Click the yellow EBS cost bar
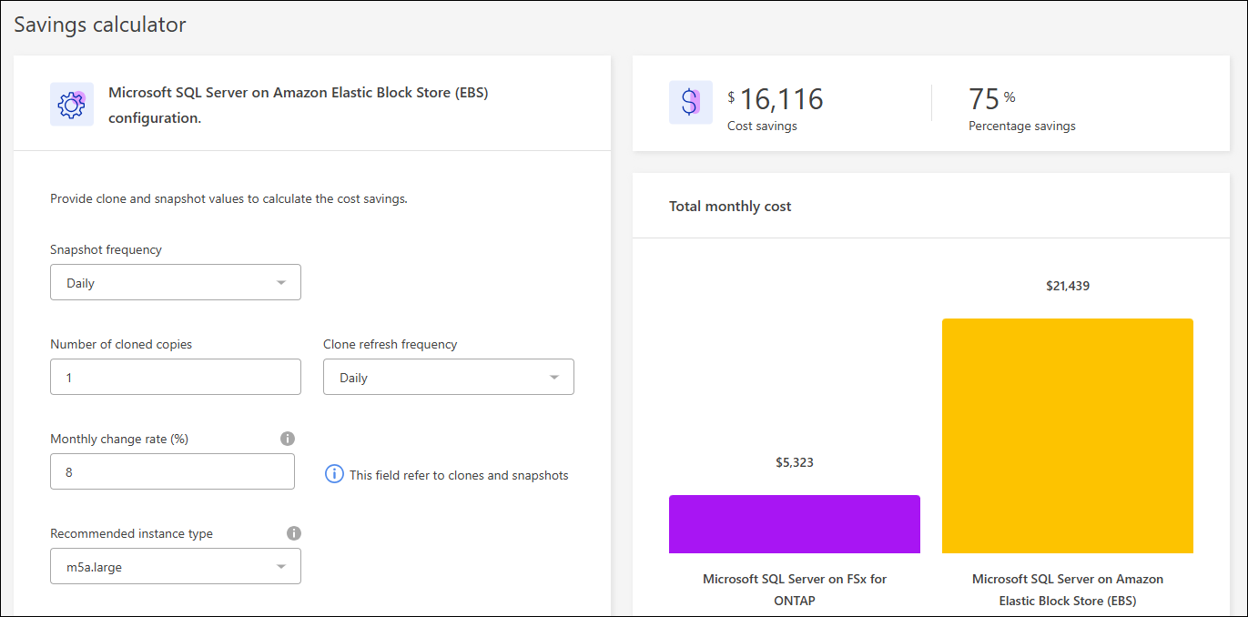This screenshot has width=1248, height=617. tap(1067, 436)
